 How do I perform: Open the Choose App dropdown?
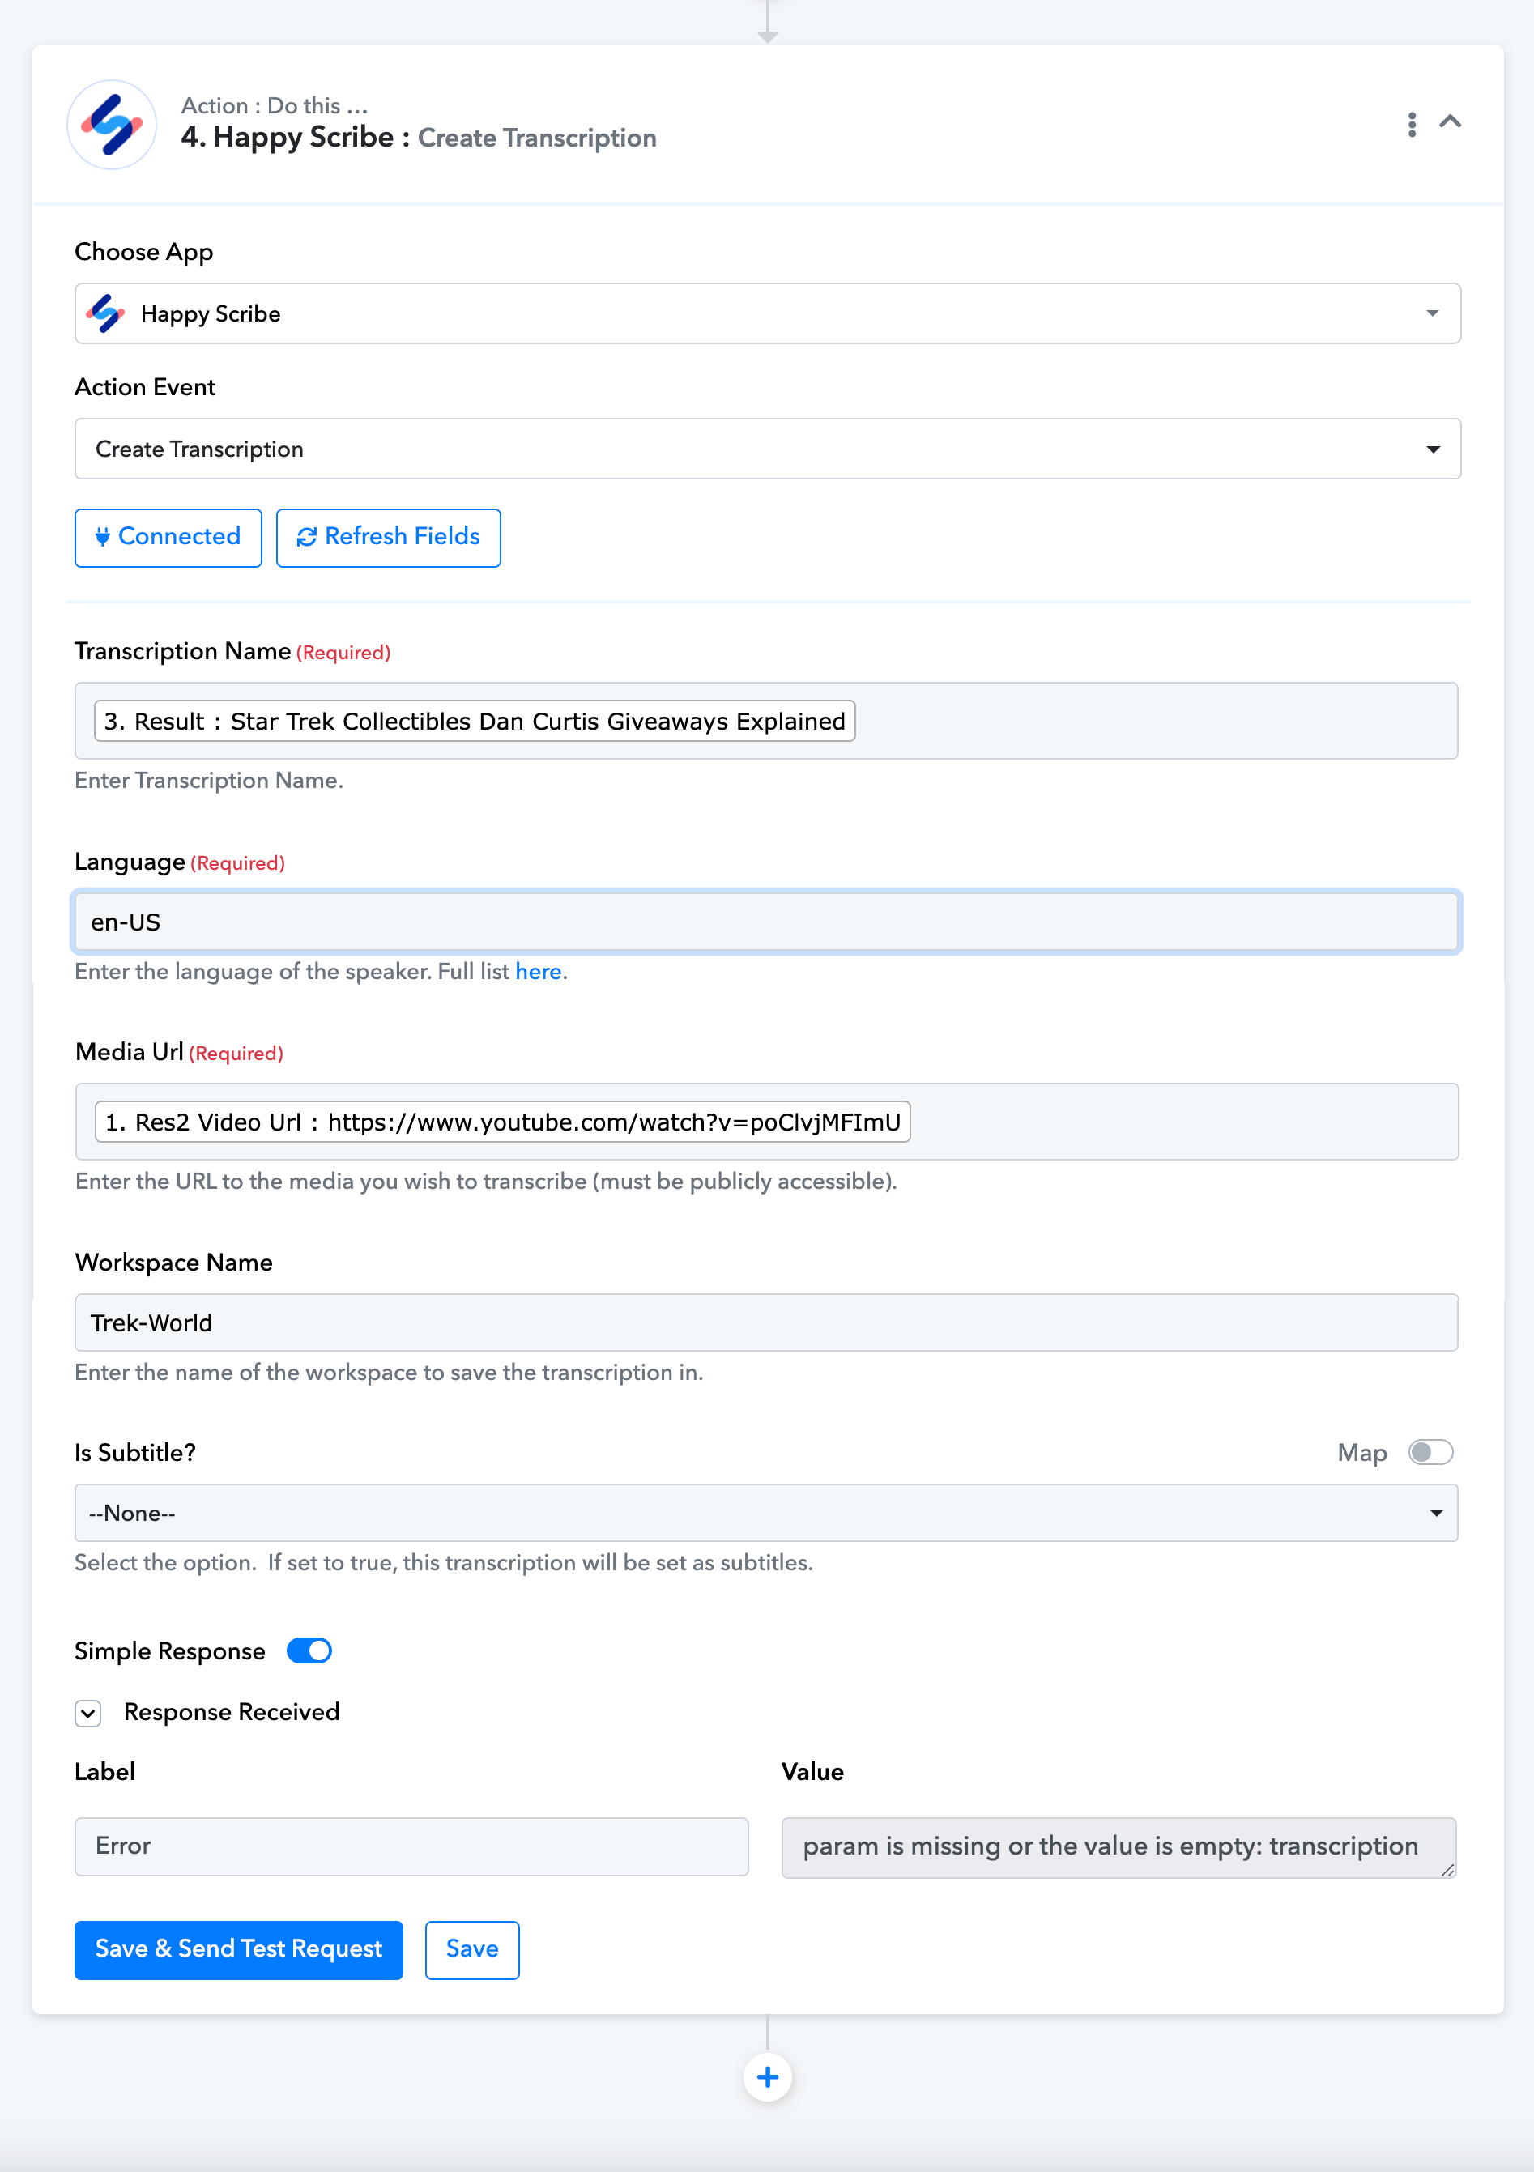[x=768, y=313]
